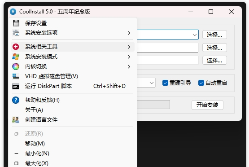
Task: Click the colorful kernel switch sphere icon
Action: (16, 66)
